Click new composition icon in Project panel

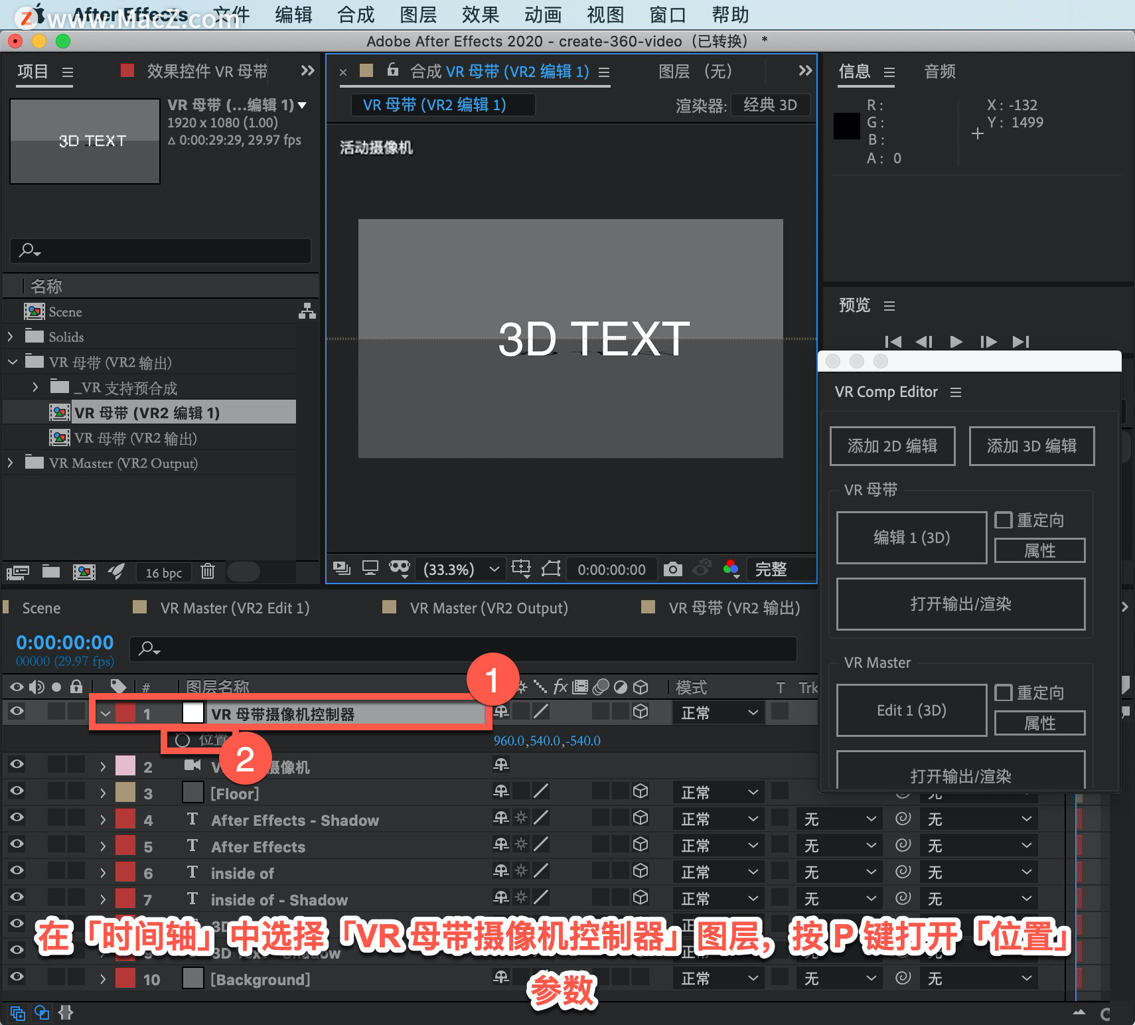[84, 572]
